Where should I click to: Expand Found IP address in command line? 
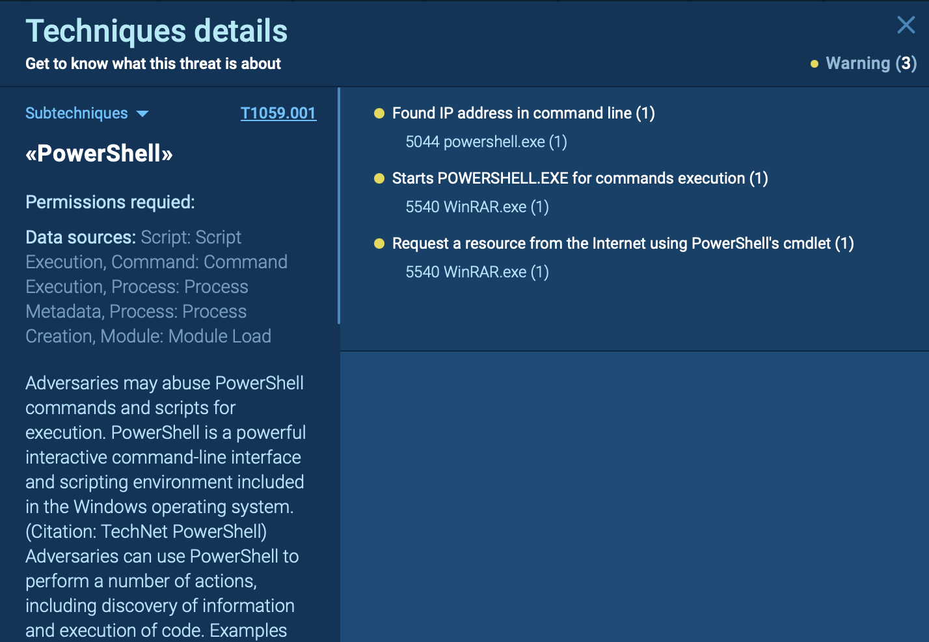(x=523, y=113)
